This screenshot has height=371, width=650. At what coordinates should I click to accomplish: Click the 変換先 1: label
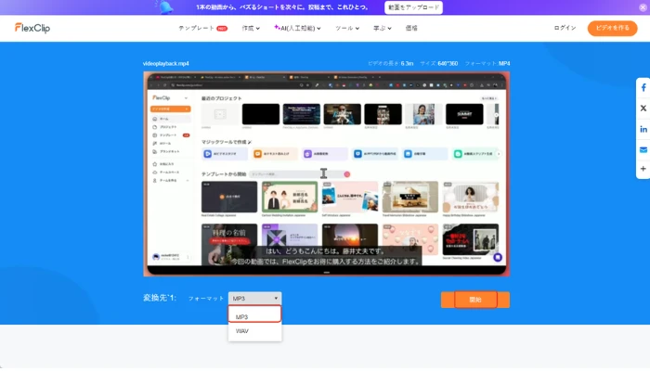(160, 298)
